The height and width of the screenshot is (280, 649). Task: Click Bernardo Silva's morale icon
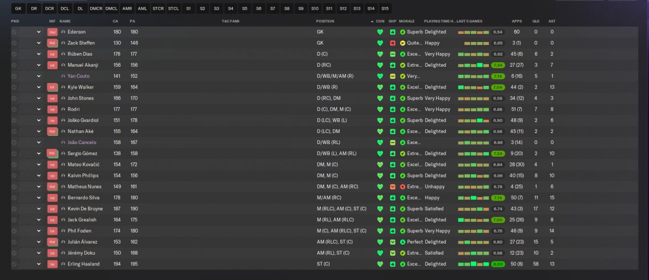[403, 198]
